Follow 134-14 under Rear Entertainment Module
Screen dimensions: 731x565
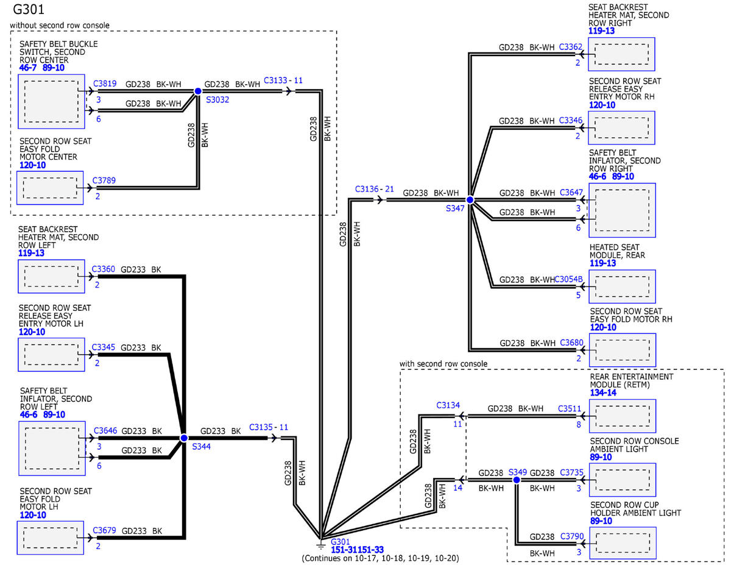[x=604, y=393]
